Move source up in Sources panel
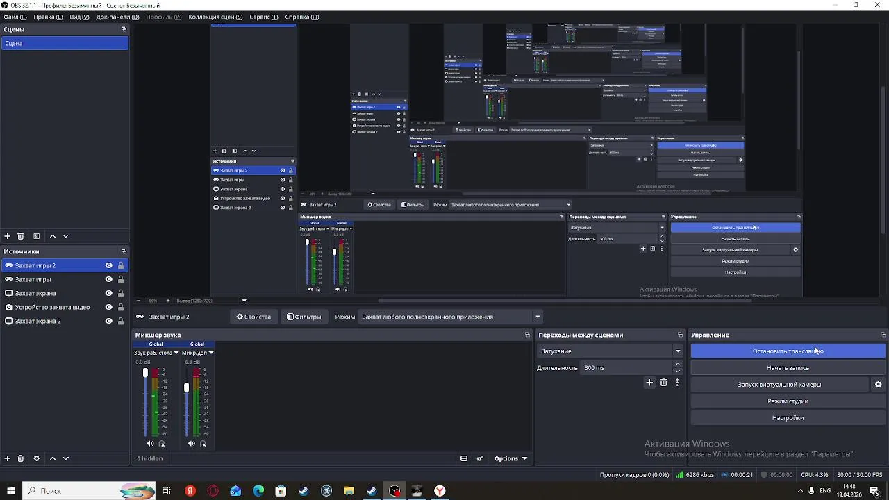The image size is (889, 500). pyautogui.click(x=52, y=458)
